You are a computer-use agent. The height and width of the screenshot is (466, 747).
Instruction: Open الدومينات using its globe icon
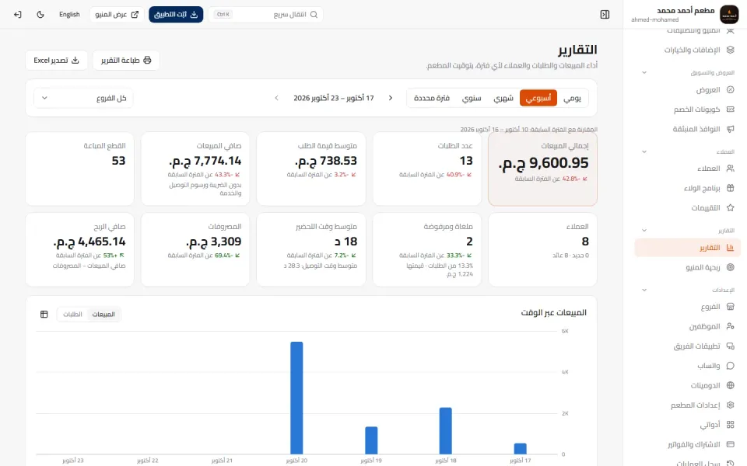[731, 385]
